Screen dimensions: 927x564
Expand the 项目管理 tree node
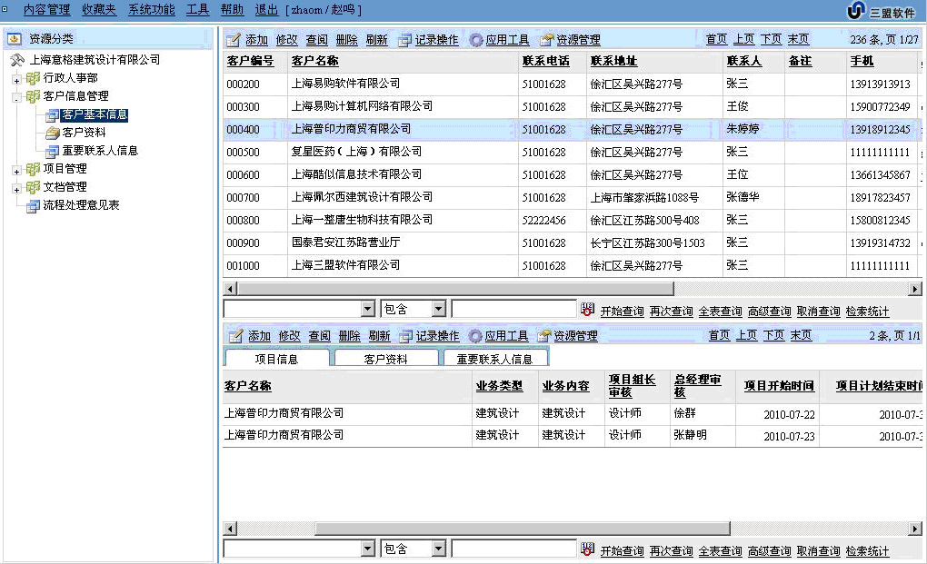pyautogui.click(x=16, y=170)
